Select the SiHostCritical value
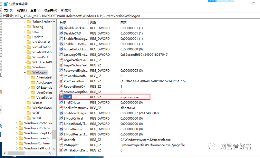Viewport: 260px width, 158px height. click(x=73, y=118)
